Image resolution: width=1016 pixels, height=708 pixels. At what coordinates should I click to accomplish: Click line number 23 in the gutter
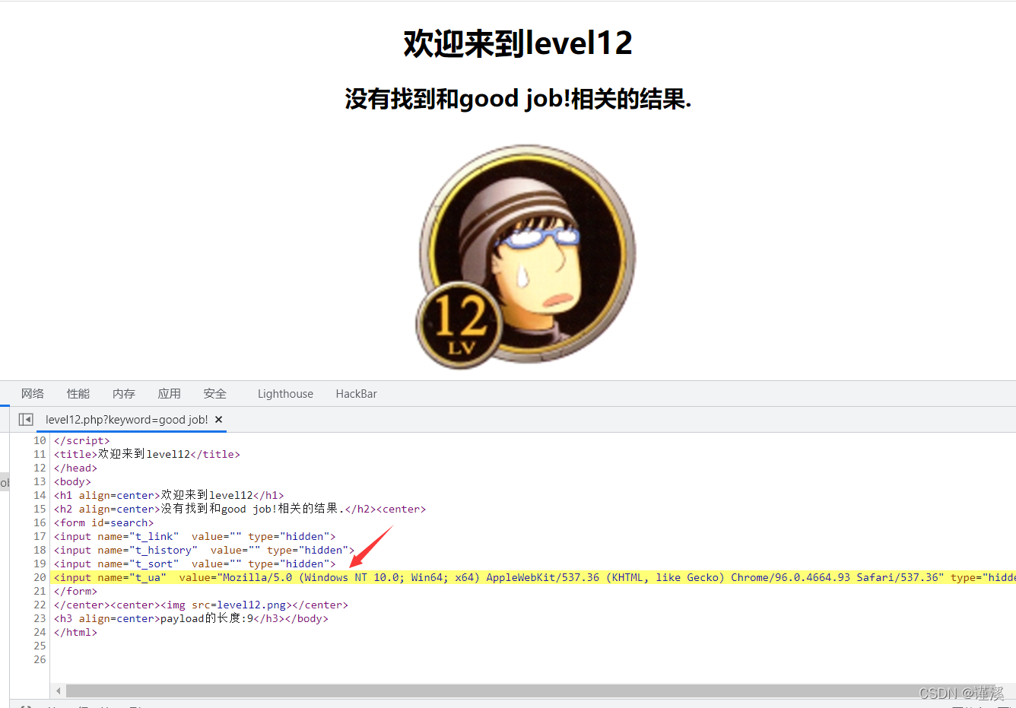coord(40,618)
